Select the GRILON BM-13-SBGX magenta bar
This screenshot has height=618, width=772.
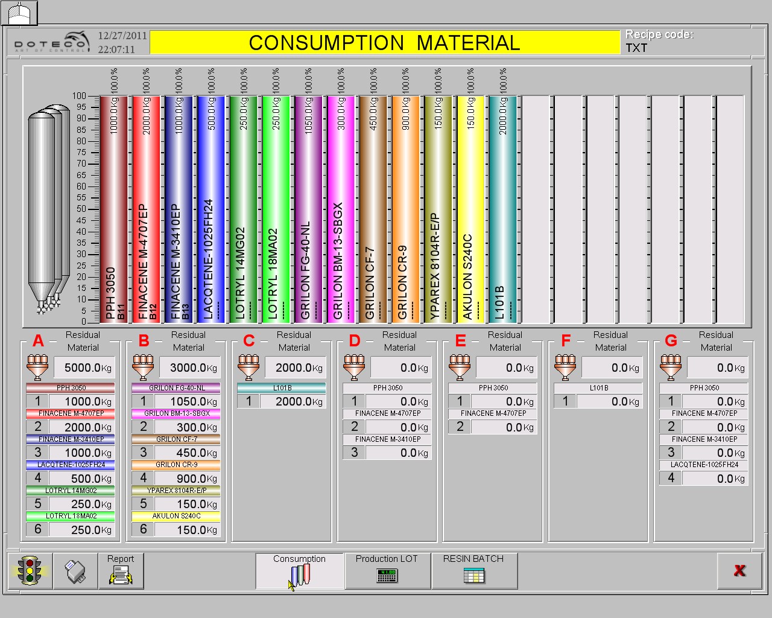point(341,209)
